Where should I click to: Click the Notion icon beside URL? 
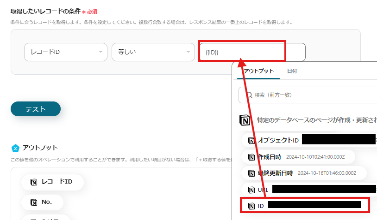251,190
